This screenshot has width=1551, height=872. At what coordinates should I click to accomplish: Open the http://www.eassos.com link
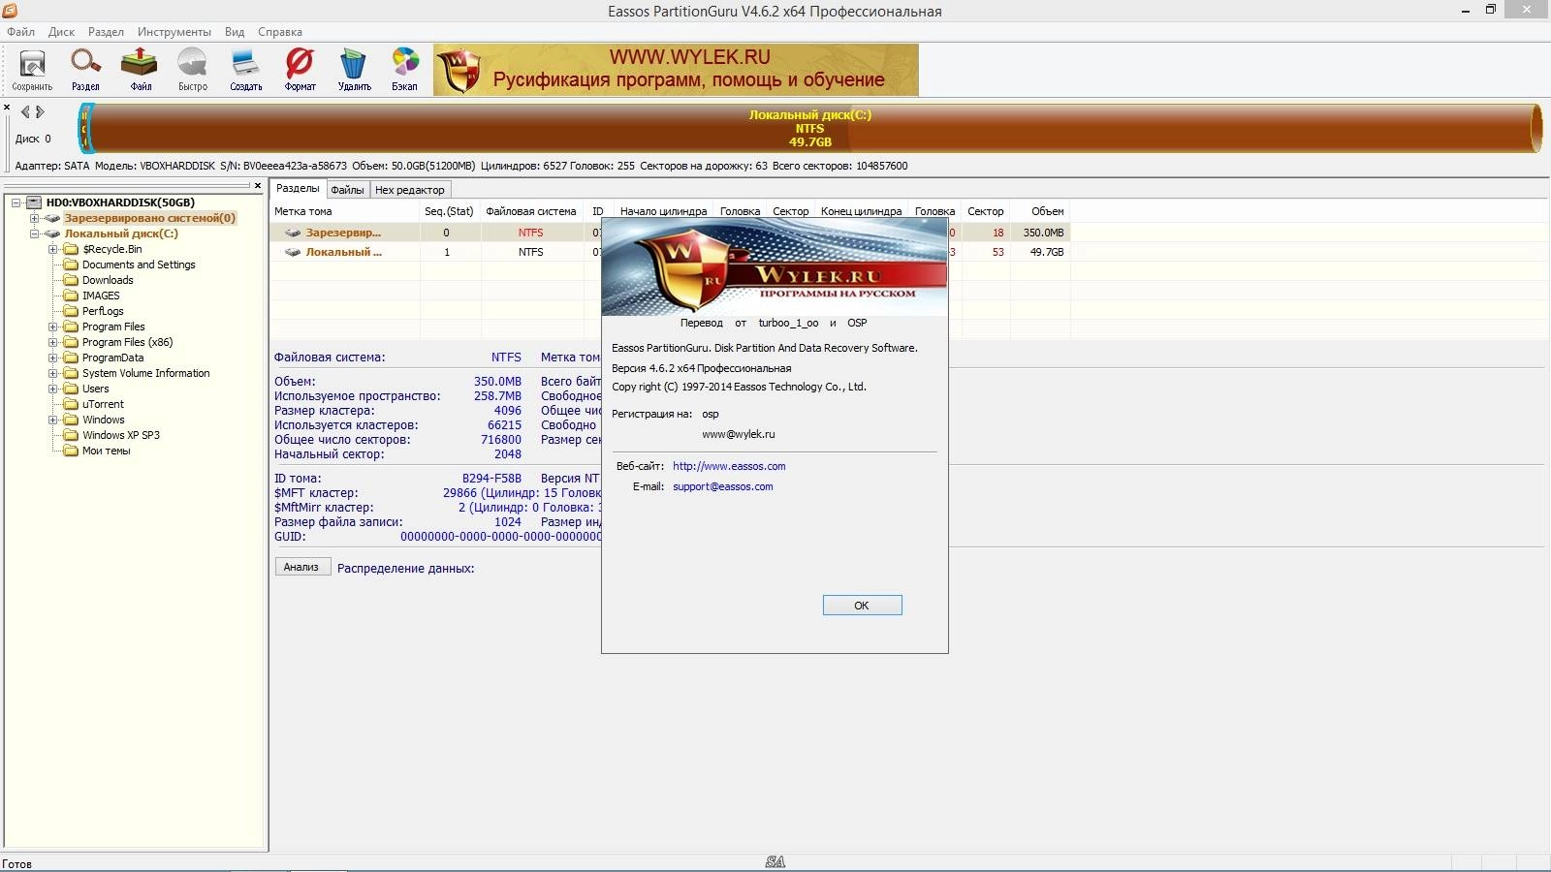coord(729,466)
